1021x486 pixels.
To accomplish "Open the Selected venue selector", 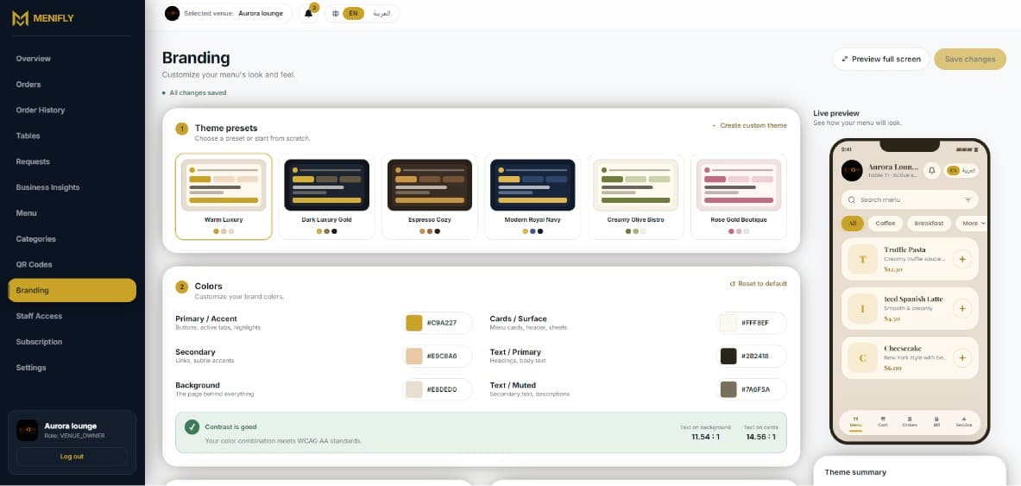I will tap(226, 13).
